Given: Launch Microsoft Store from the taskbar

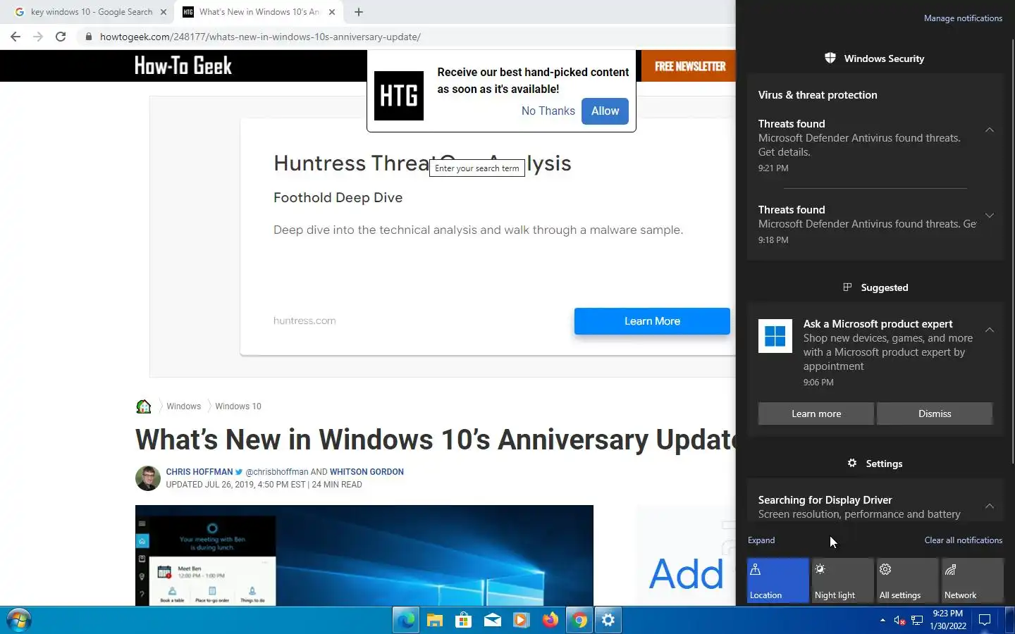Looking at the screenshot, I should click(x=464, y=620).
